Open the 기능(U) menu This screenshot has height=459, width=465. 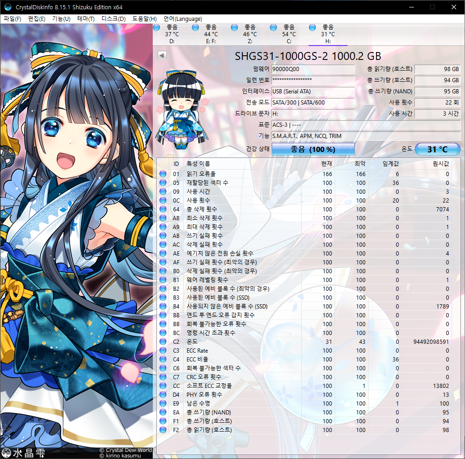point(61,19)
